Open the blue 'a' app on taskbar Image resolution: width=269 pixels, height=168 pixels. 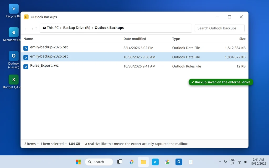coord(155,162)
